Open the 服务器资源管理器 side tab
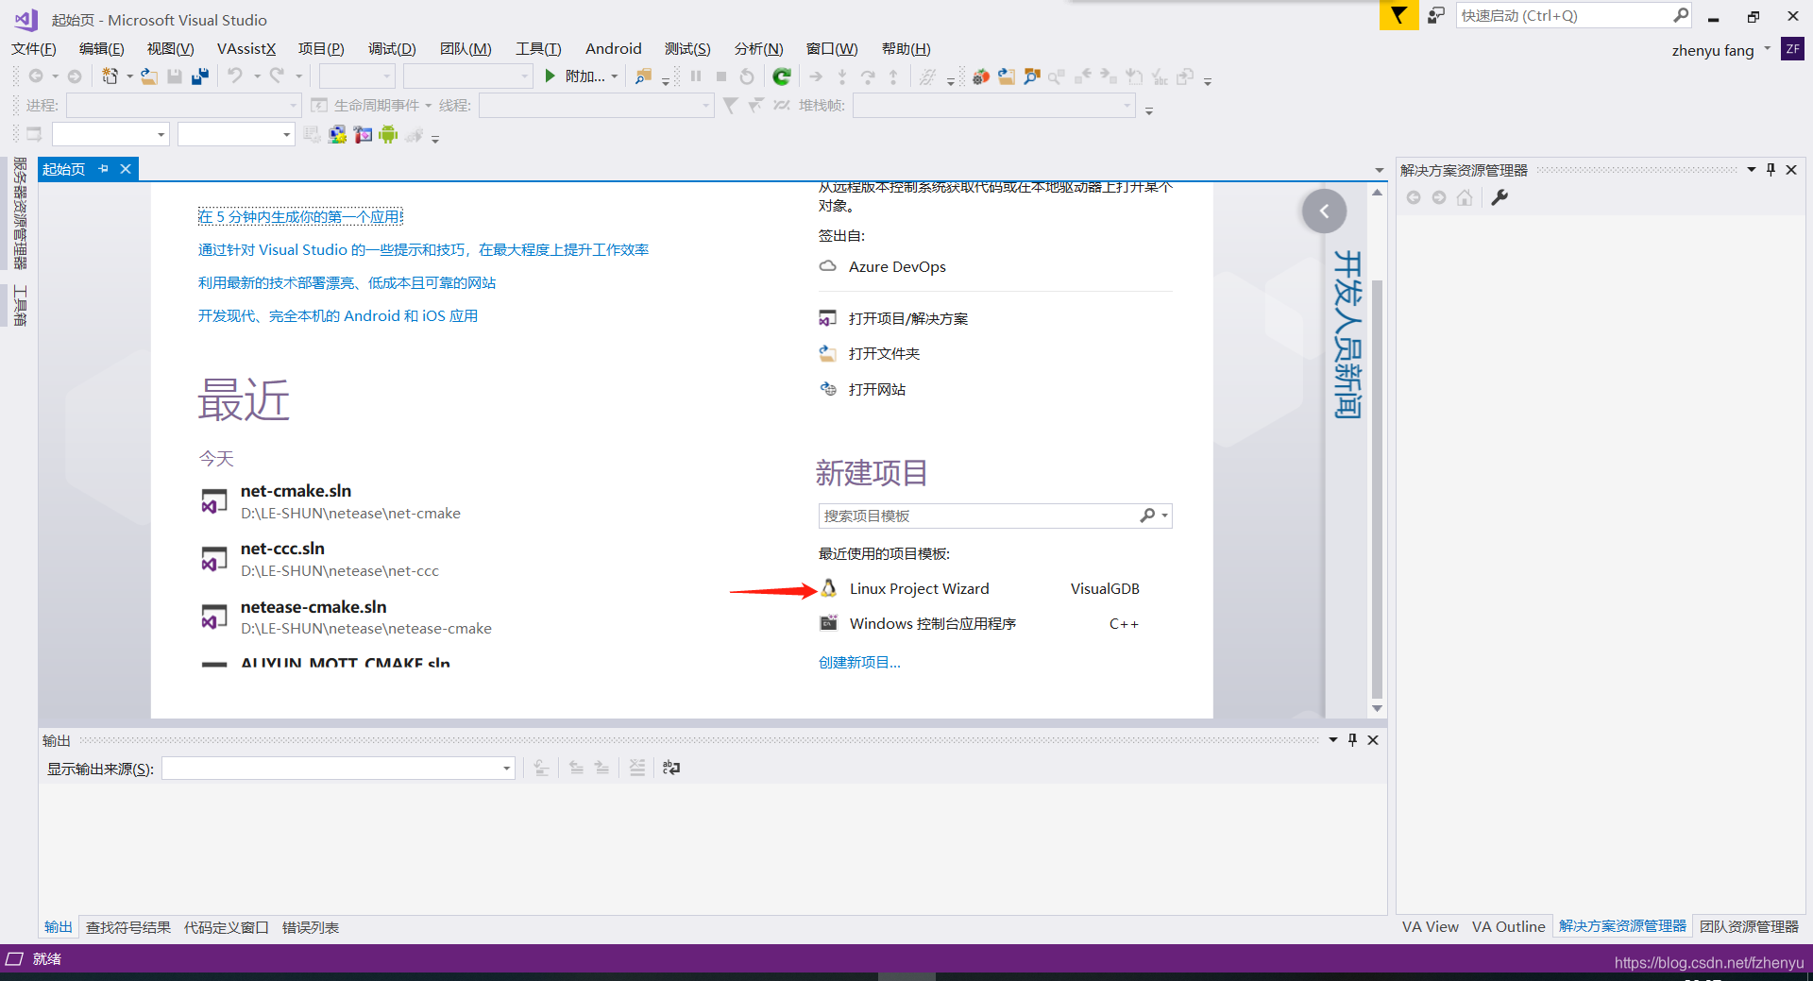 20,213
